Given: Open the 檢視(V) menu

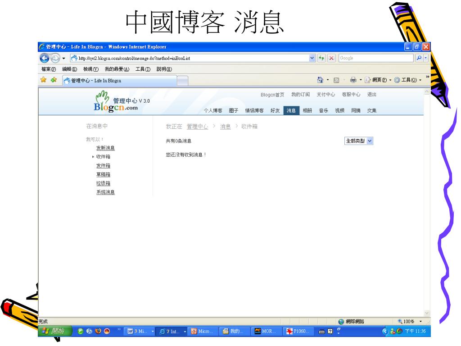Looking at the screenshot, I should pos(91,69).
